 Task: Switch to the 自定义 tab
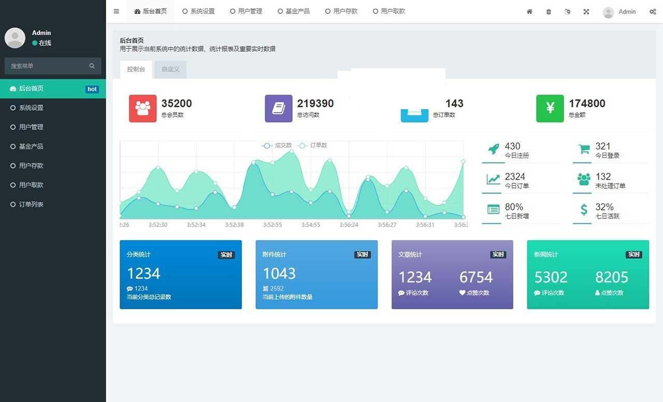tap(170, 69)
